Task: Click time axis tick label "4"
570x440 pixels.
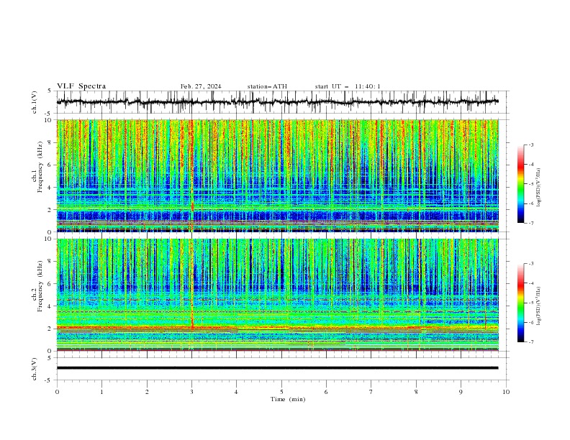Action: [236, 392]
